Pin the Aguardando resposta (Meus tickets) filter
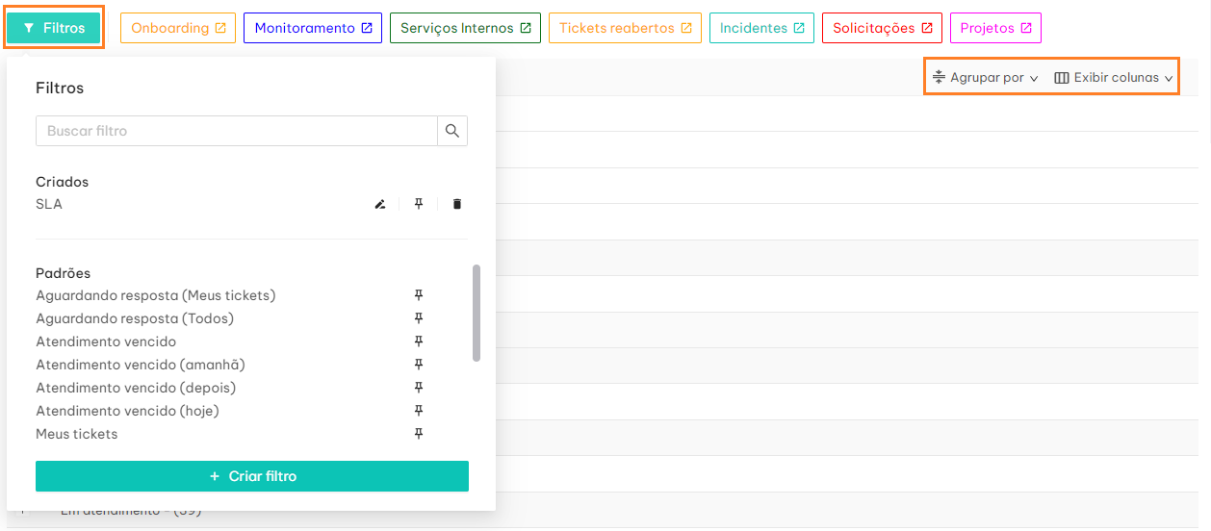 click(419, 295)
